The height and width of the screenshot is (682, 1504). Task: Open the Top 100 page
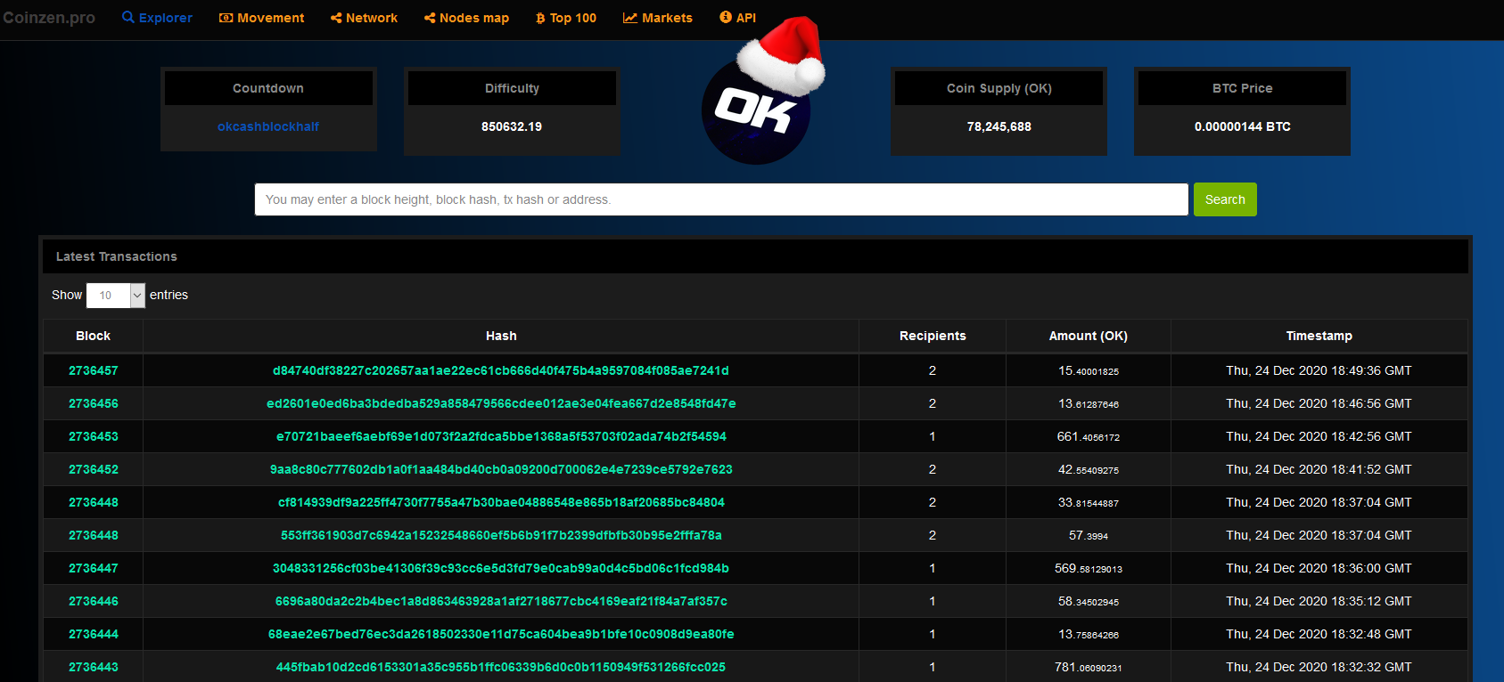click(566, 18)
